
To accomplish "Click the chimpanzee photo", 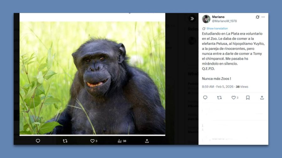I will click(92, 78).
